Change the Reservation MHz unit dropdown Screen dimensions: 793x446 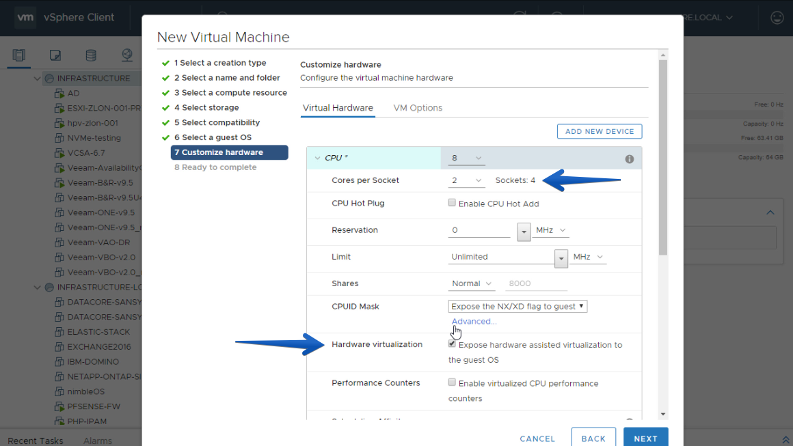point(551,230)
